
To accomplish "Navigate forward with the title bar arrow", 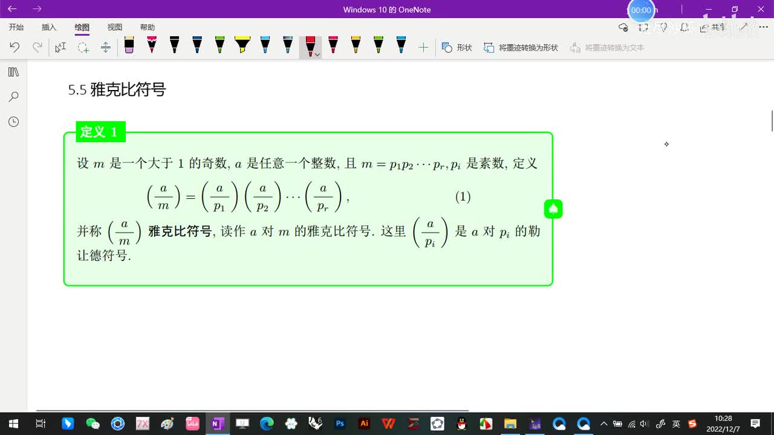I will [37, 9].
